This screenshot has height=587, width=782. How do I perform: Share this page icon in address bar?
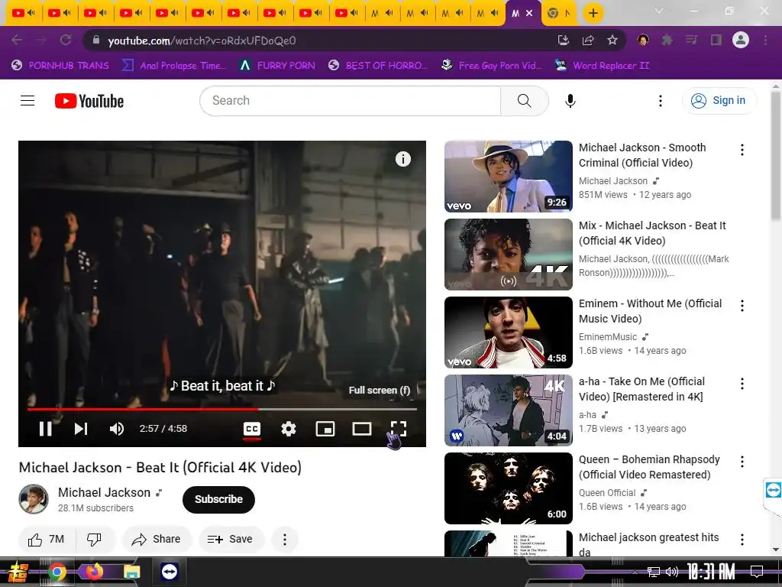tap(588, 40)
